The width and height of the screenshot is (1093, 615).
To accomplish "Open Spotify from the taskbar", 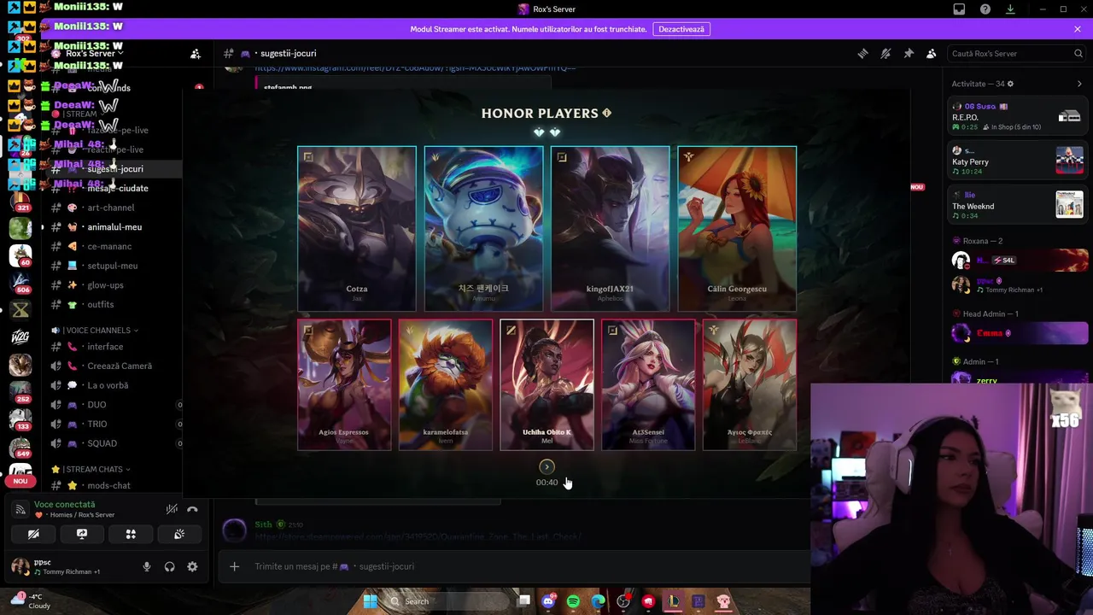I will (x=573, y=601).
